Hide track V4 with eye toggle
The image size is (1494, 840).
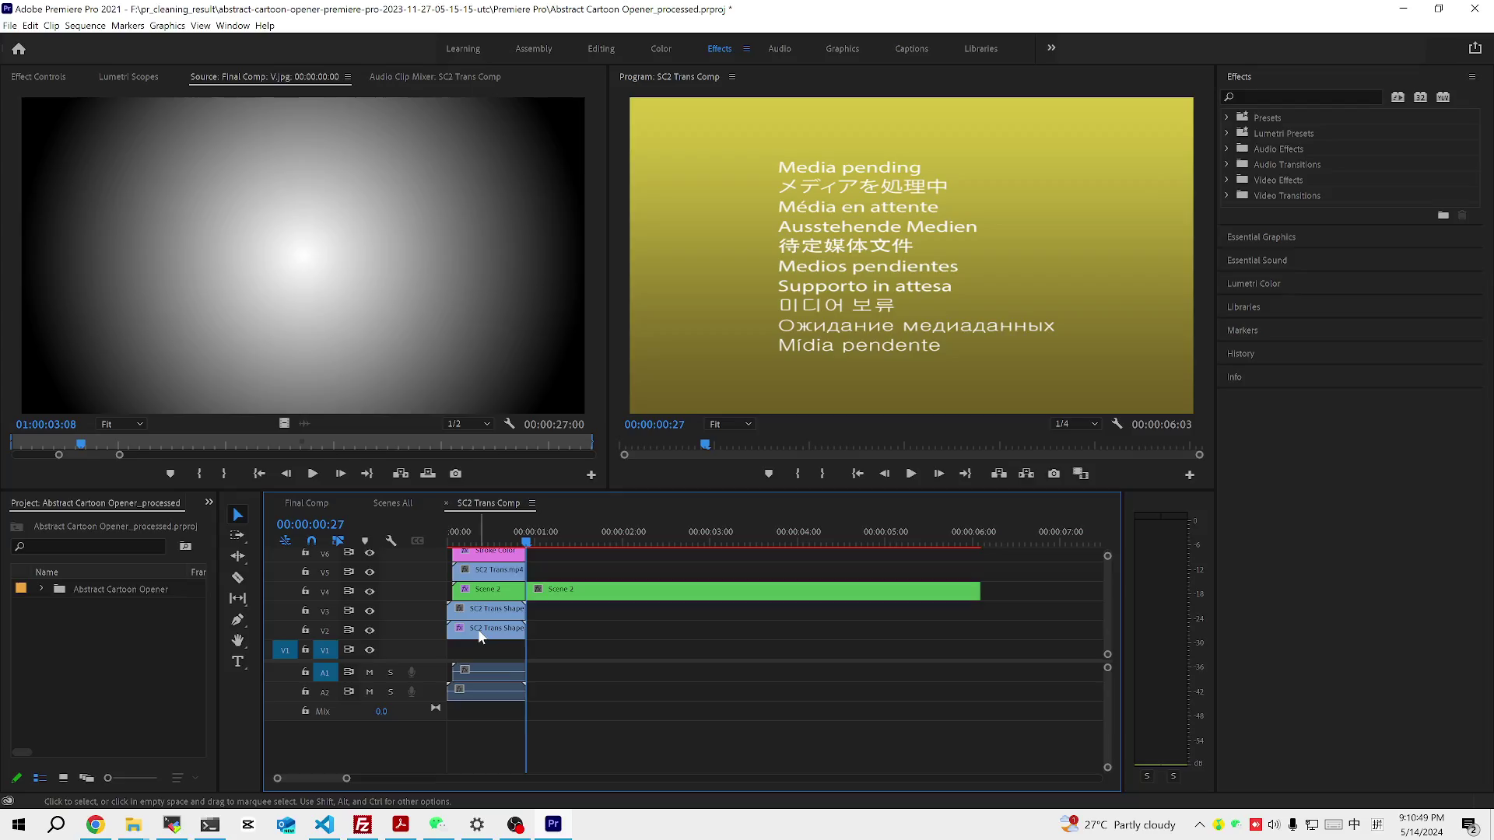click(370, 591)
